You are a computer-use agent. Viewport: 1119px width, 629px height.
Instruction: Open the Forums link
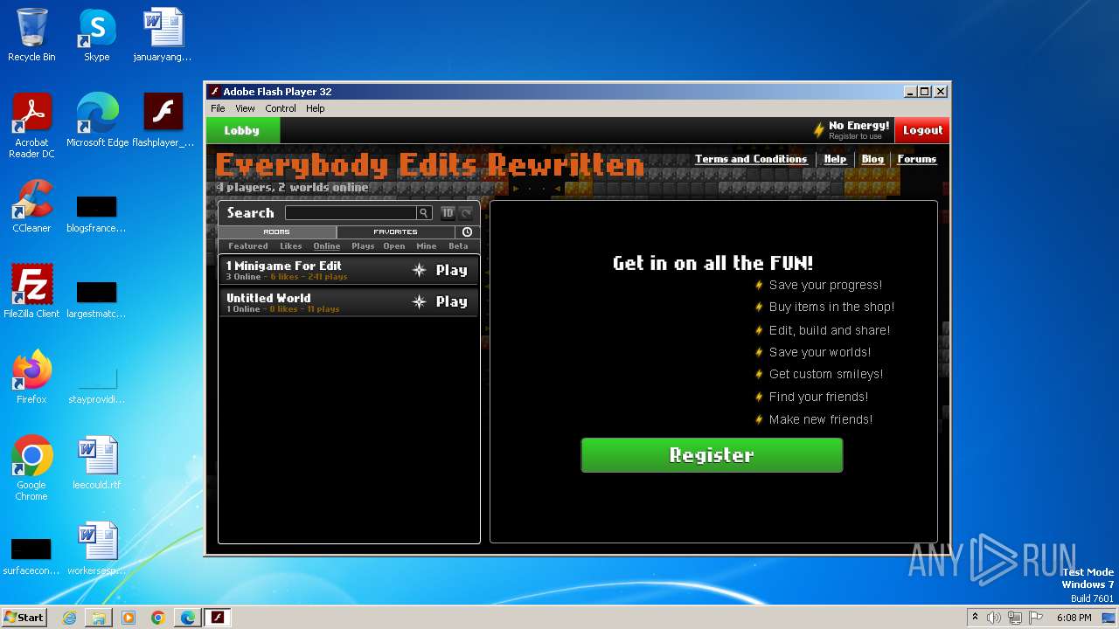(917, 159)
